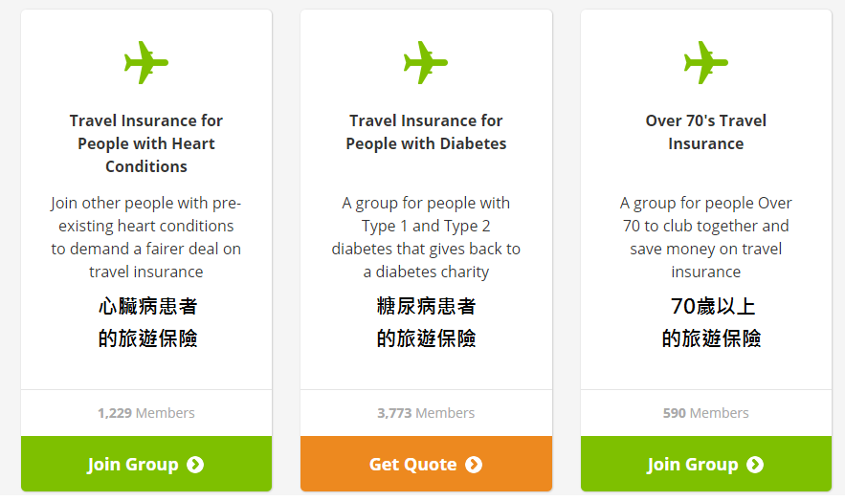Join the Heart Conditions travel insurance group
This screenshot has height=501, width=845.
click(146, 464)
